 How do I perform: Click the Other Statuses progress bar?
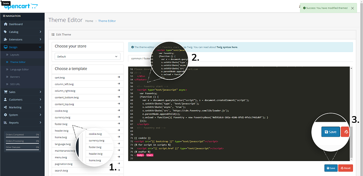click(22, 150)
